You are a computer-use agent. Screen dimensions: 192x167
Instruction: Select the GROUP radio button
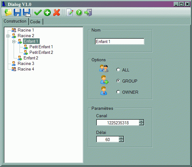pos(118,81)
